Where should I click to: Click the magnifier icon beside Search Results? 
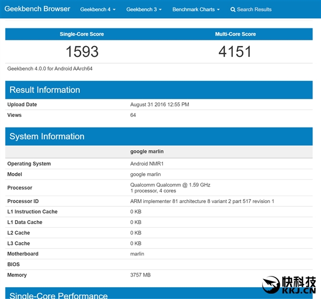coord(233,10)
